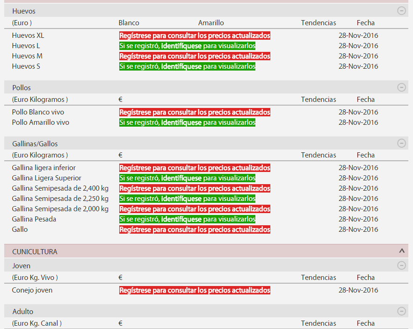Viewport: 413px width, 329px height.
Task: Collapse the Joven section minus icon
Action: coord(401,265)
